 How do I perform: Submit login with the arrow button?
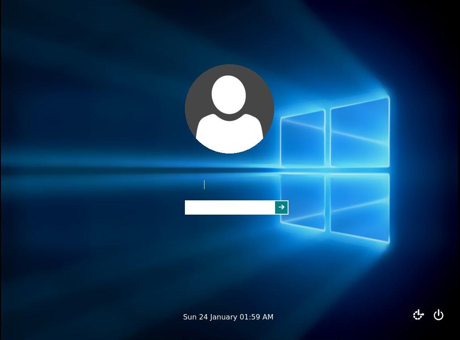(x=281, y=207)
